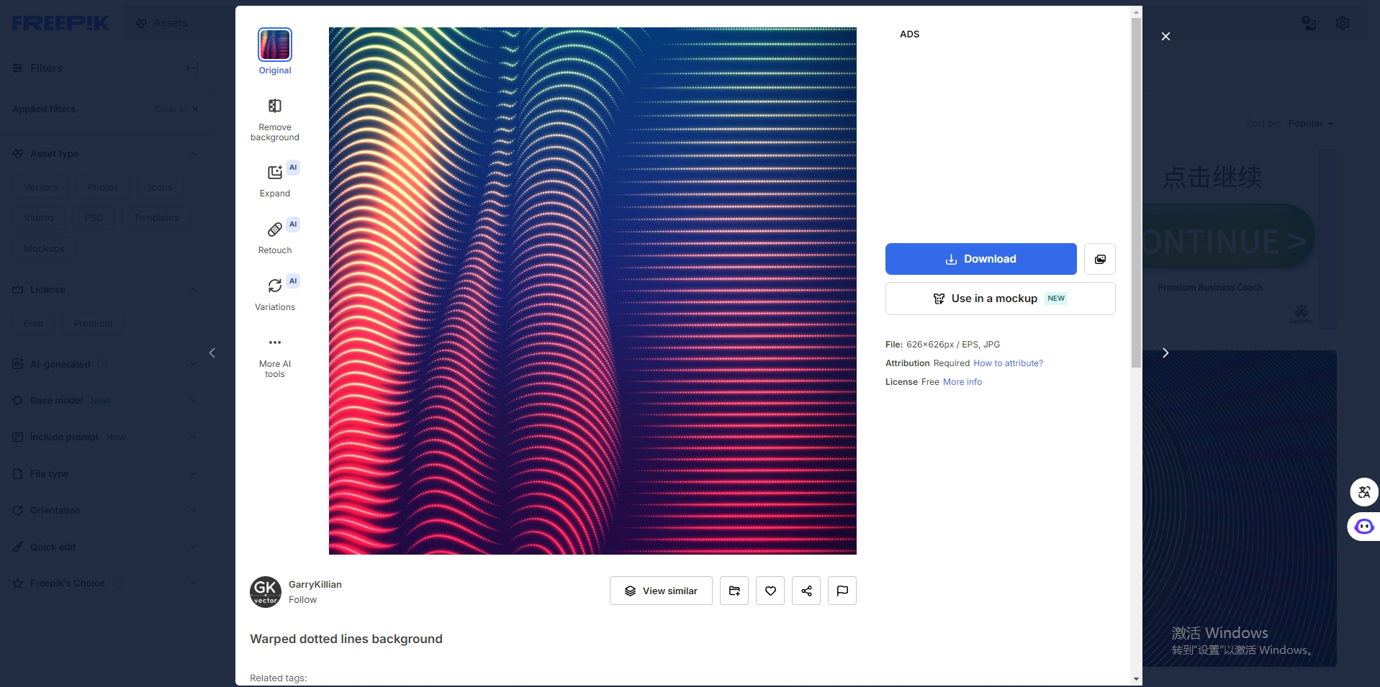
Task: Select the Free license filter
Action: click(33, 324)
